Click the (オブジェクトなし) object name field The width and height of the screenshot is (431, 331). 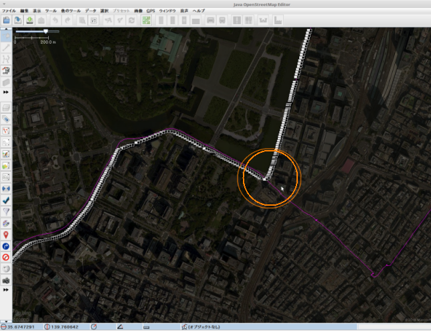[203, 327]
